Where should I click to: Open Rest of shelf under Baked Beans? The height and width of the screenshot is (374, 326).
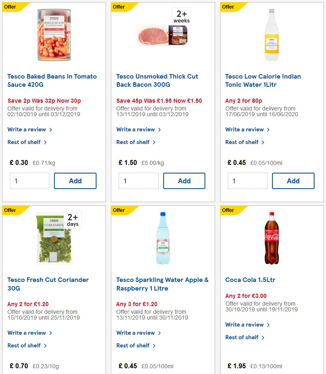[x=23, y=142]
